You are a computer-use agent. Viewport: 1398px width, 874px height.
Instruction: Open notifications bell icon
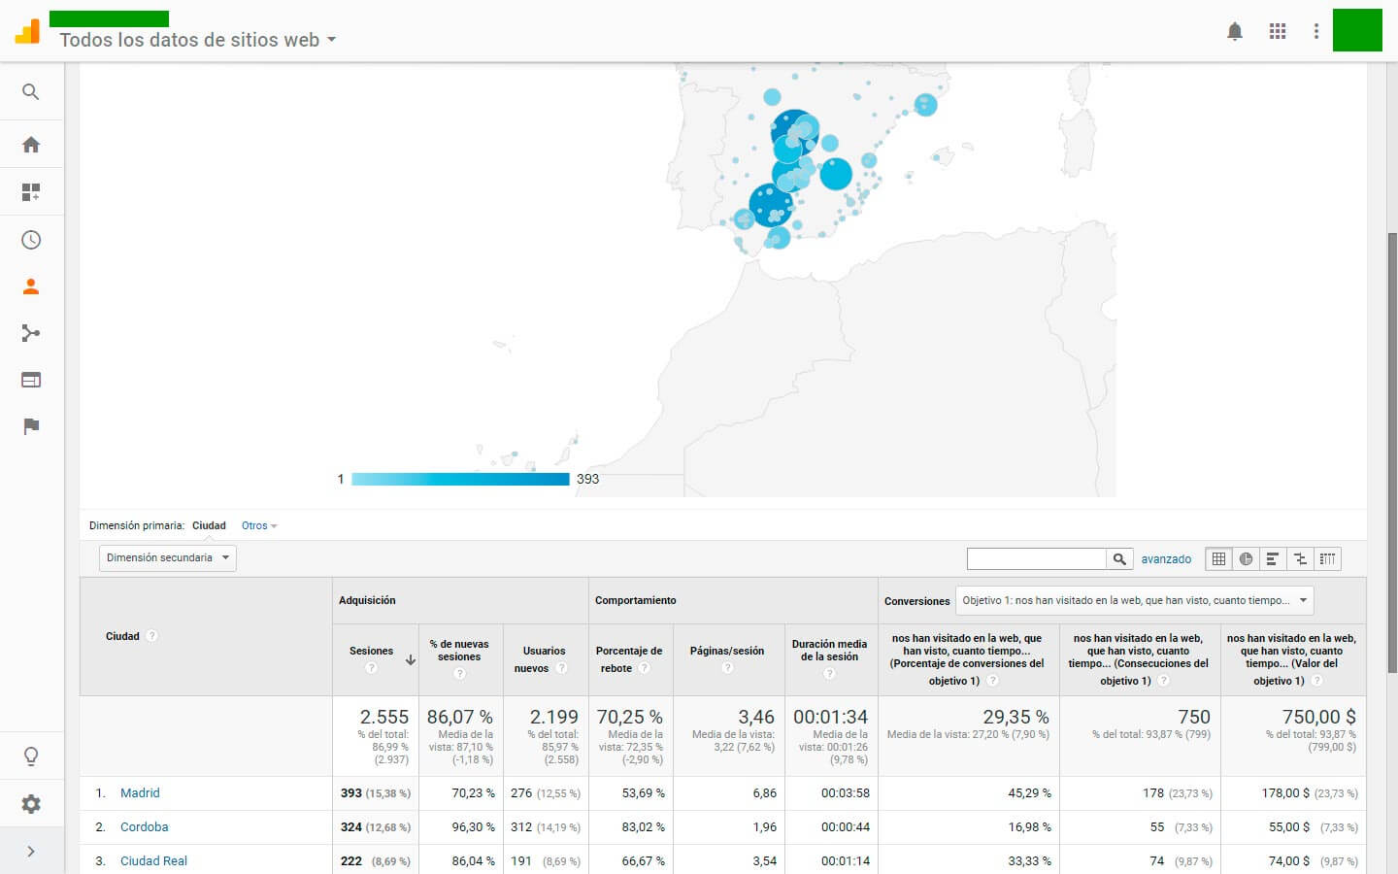[1235, 31]
